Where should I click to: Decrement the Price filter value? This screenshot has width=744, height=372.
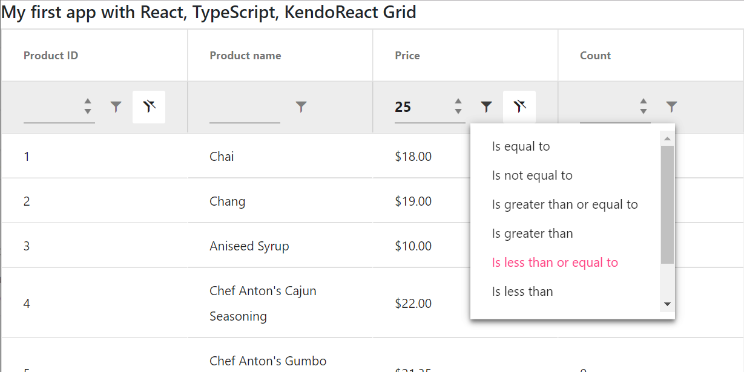point(458,111)
